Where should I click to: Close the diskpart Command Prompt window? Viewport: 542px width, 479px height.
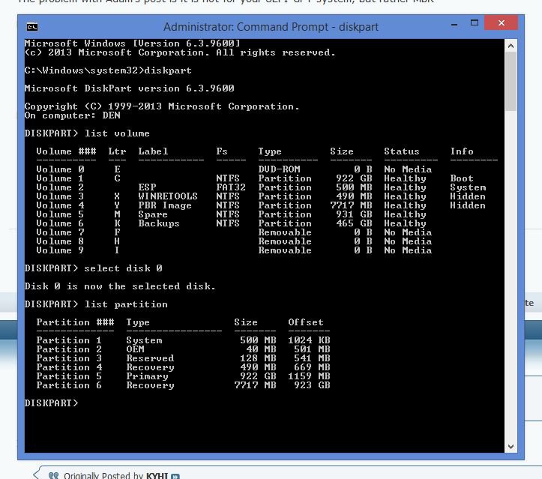click(502, 23)
